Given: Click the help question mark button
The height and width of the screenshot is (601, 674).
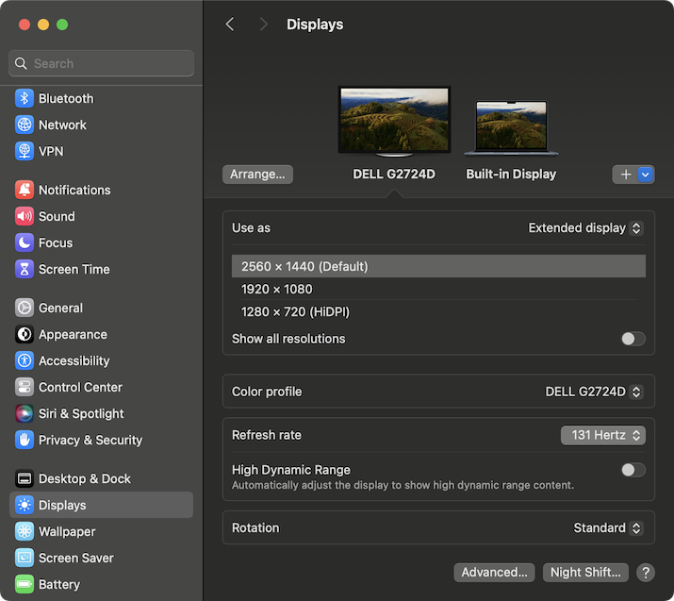Looking at the screenshot, I should tap(646, 573).
